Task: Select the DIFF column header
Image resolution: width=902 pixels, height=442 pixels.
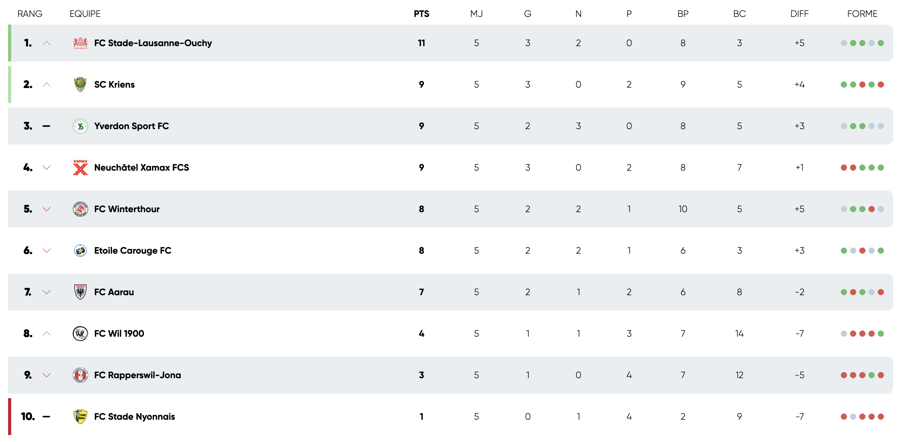Action: tap(799, 14)
